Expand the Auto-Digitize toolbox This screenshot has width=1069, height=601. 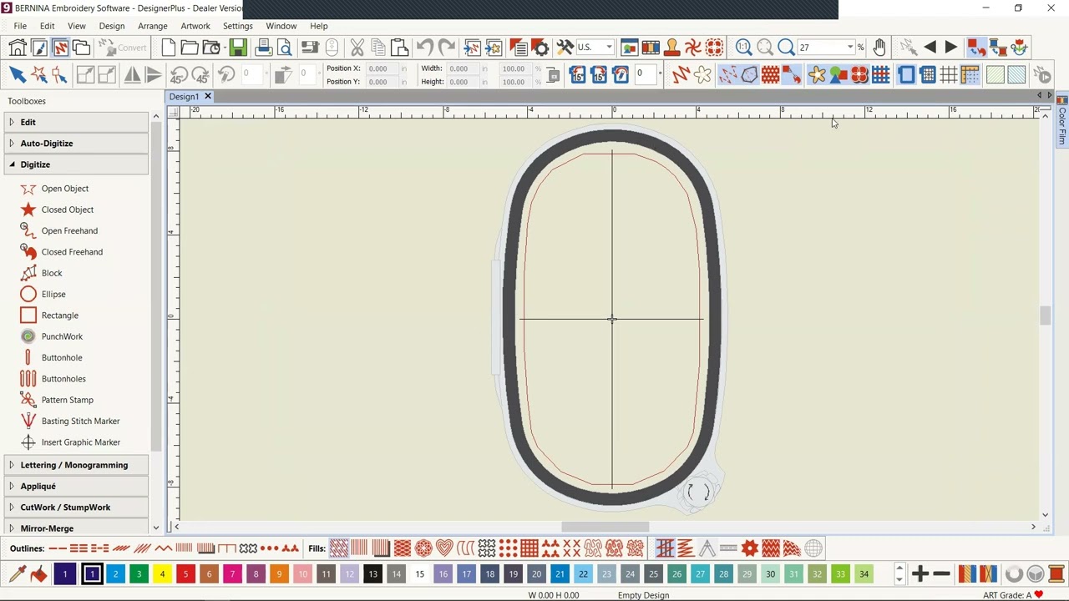point(75,144)
